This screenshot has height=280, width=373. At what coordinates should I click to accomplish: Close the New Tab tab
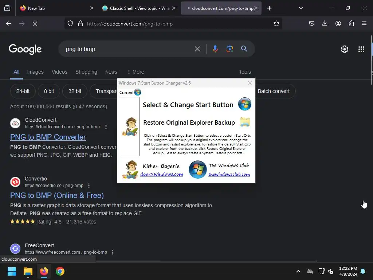point(92,8)
